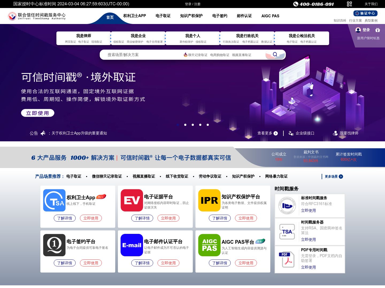Click the magnifier search button

click(x=275, y=55)
